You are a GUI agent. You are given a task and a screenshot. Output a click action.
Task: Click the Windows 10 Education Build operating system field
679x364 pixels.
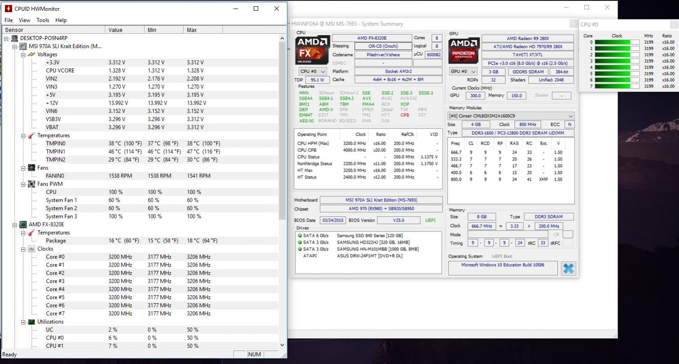(503, 268)
